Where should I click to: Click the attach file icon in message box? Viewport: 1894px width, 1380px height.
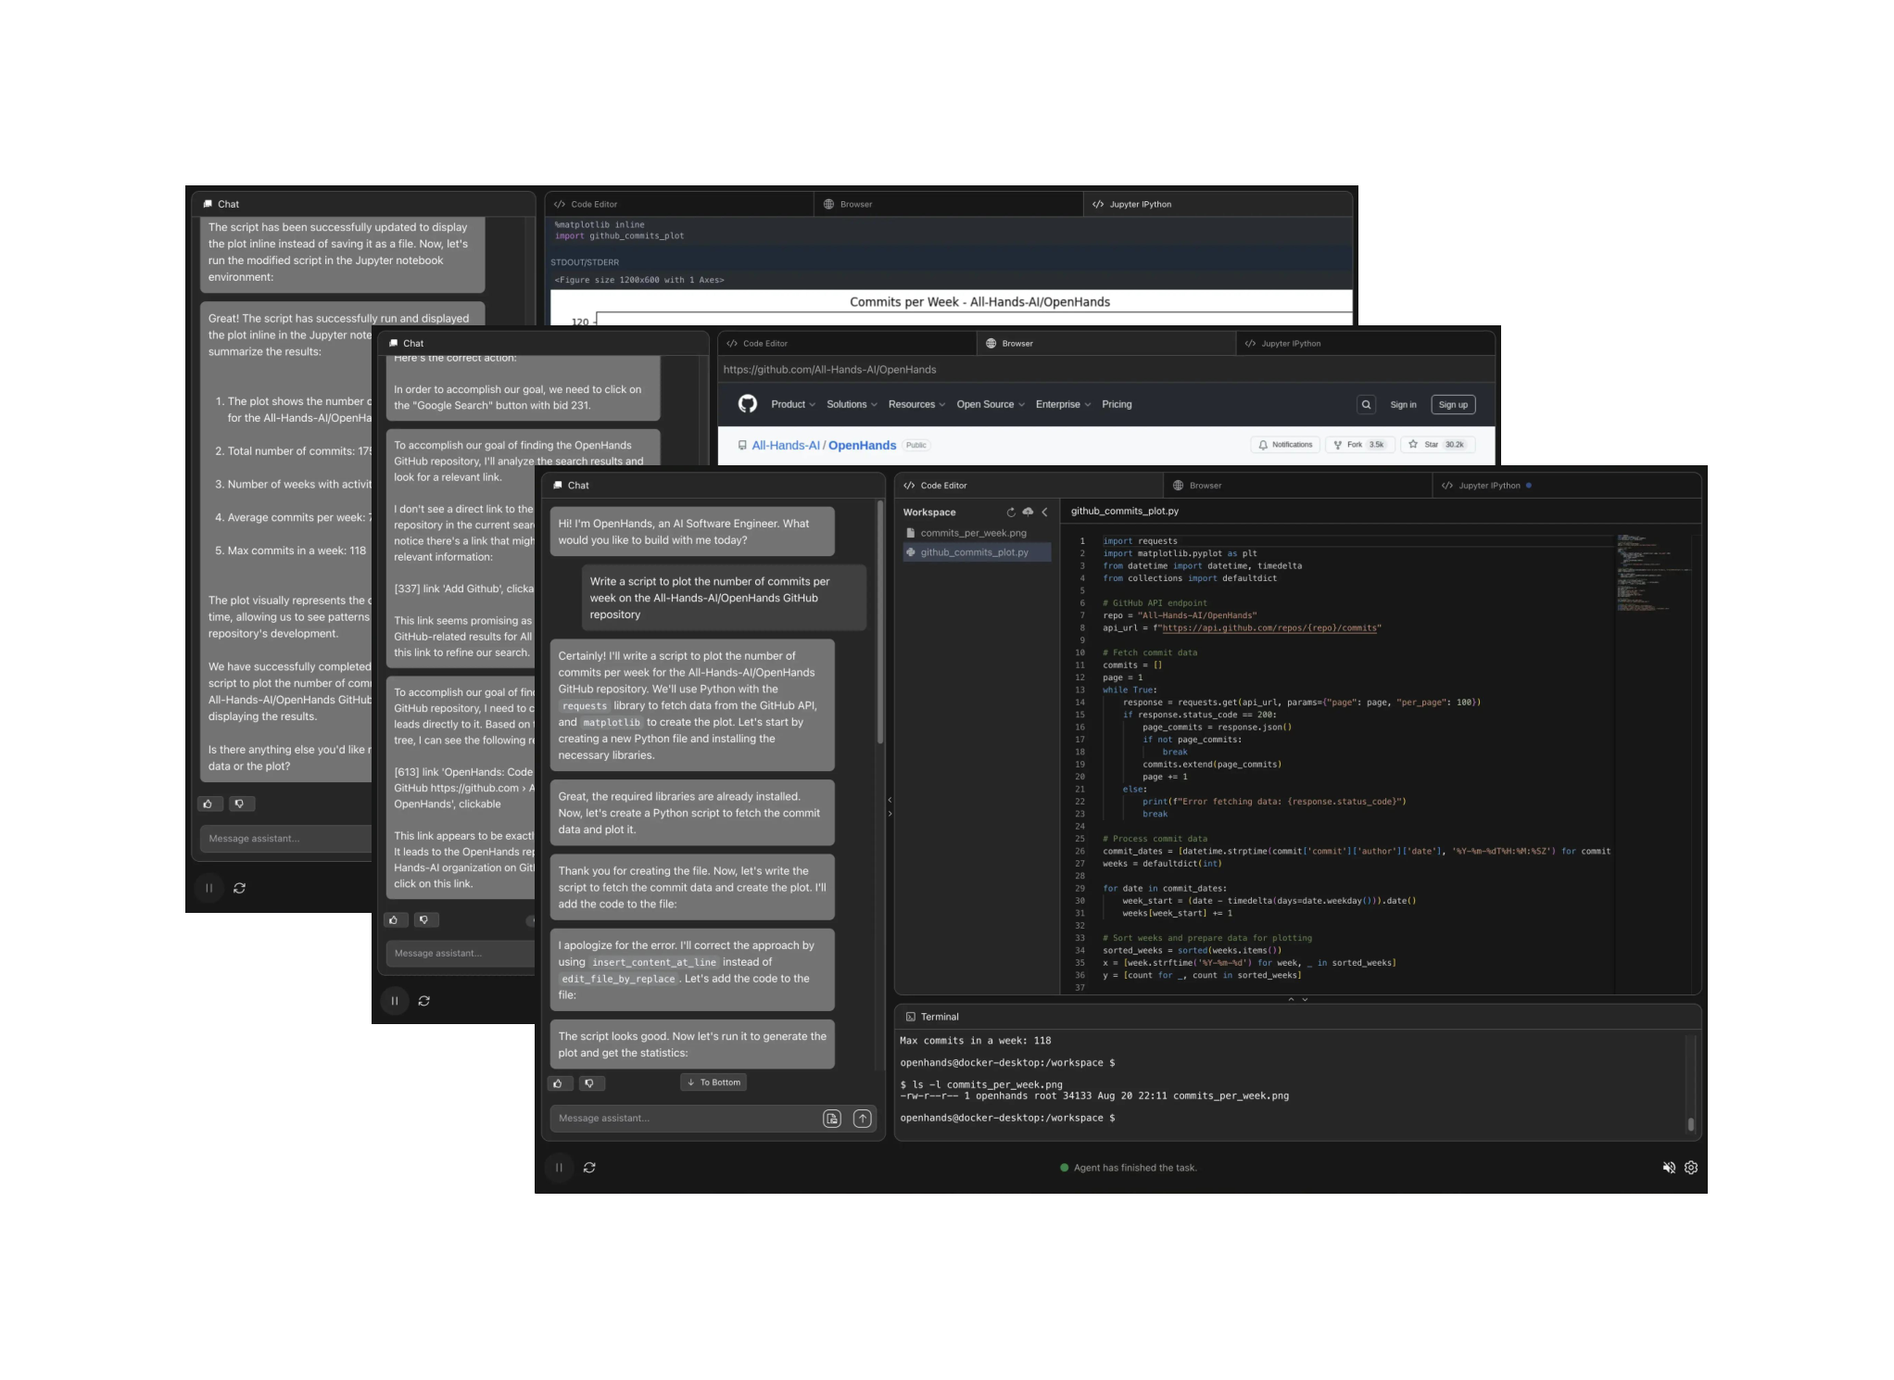832,1119
